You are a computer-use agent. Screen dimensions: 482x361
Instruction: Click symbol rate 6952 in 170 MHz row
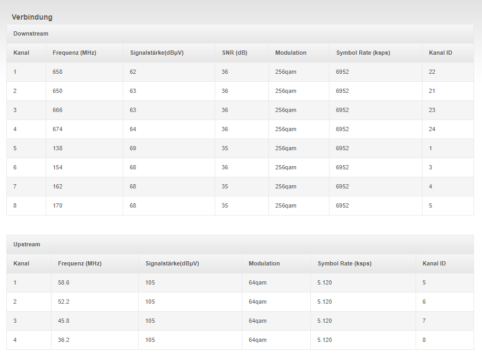(x=342, y=205)
